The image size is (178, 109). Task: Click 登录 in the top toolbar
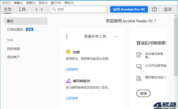point(168,10)
